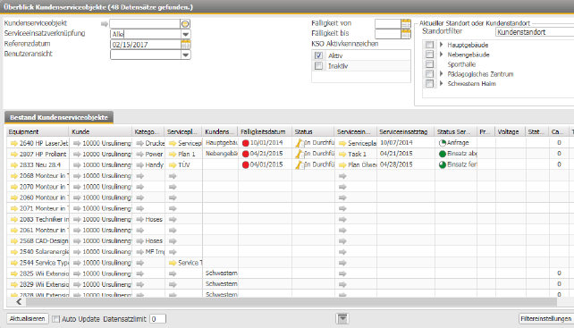Image resolution: width=574 pixels, height=328 pixels.
Task: Check the Inaktiv checkbox
Action: pos(318,66)
